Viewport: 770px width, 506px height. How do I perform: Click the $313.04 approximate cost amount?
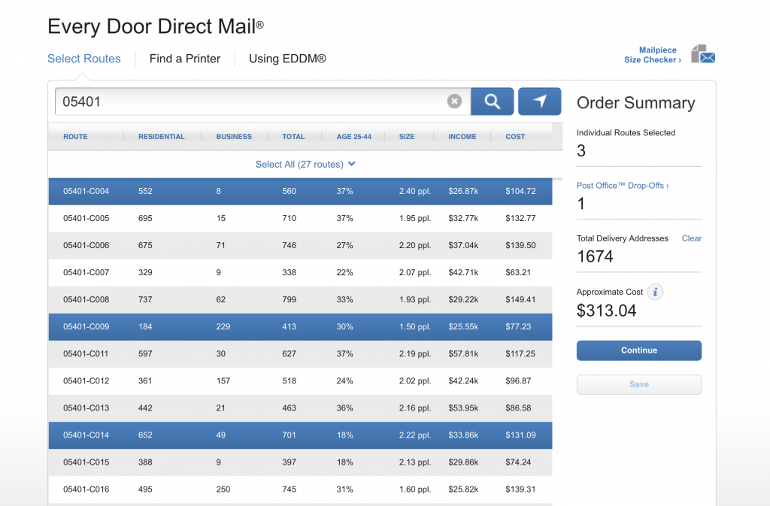(x=607, y=311)
